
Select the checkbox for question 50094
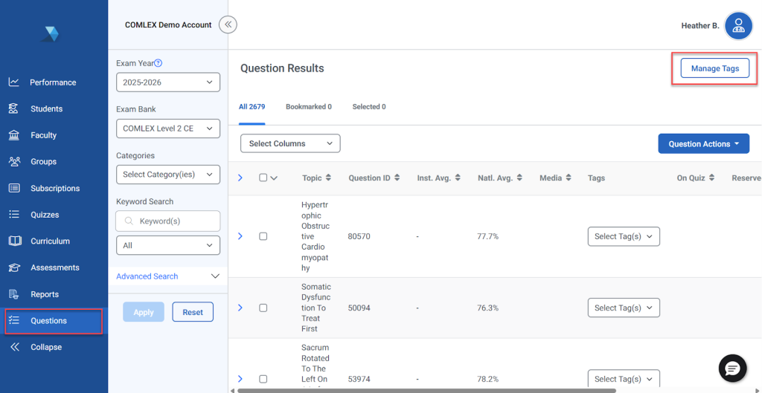[263, 308]
